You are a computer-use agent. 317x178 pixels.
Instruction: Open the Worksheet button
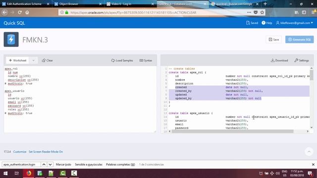click(x=18, y=60)
